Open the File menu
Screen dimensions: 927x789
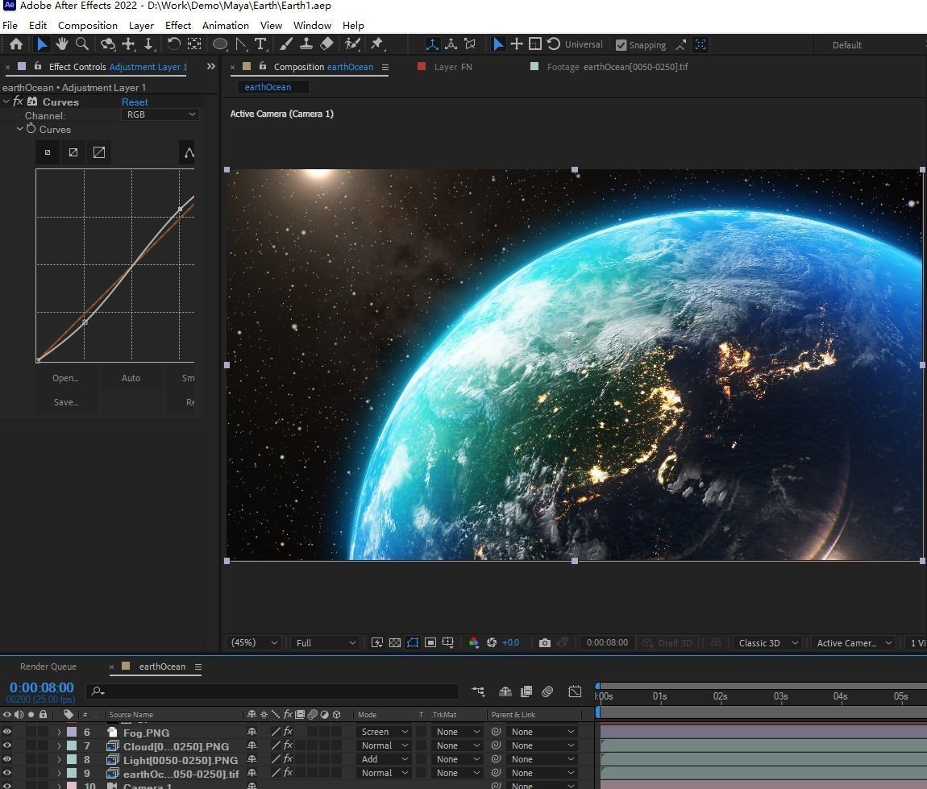(x=10, y=26)
